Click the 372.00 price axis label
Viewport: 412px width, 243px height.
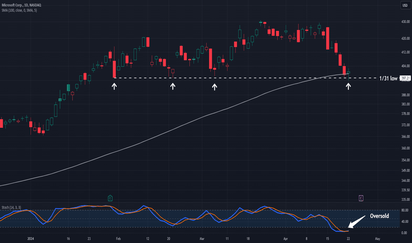click(405, 125)
